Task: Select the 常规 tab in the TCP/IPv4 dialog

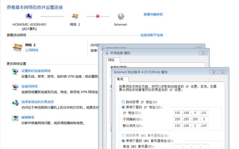Action: coord(122,79)
